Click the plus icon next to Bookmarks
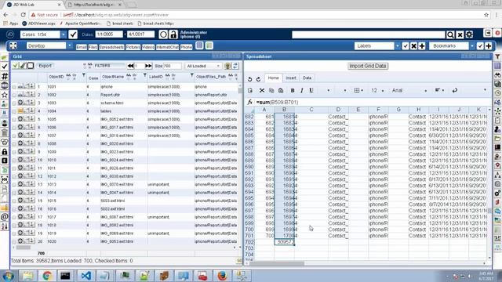 [x=489, y=46]
